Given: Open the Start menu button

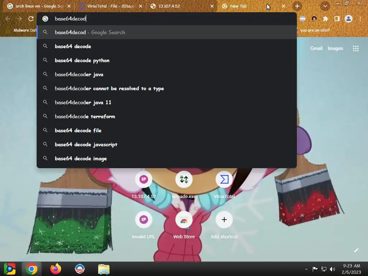Looking at the screenshot, I should tap(10, 269).
